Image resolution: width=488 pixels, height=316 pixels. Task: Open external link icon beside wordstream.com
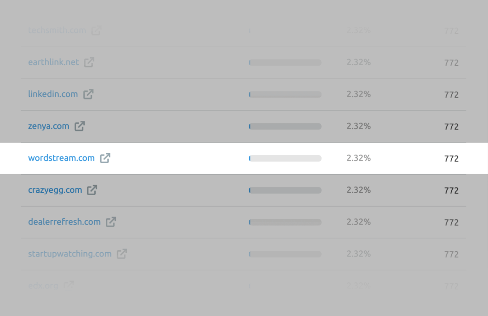tap(105, 158)
